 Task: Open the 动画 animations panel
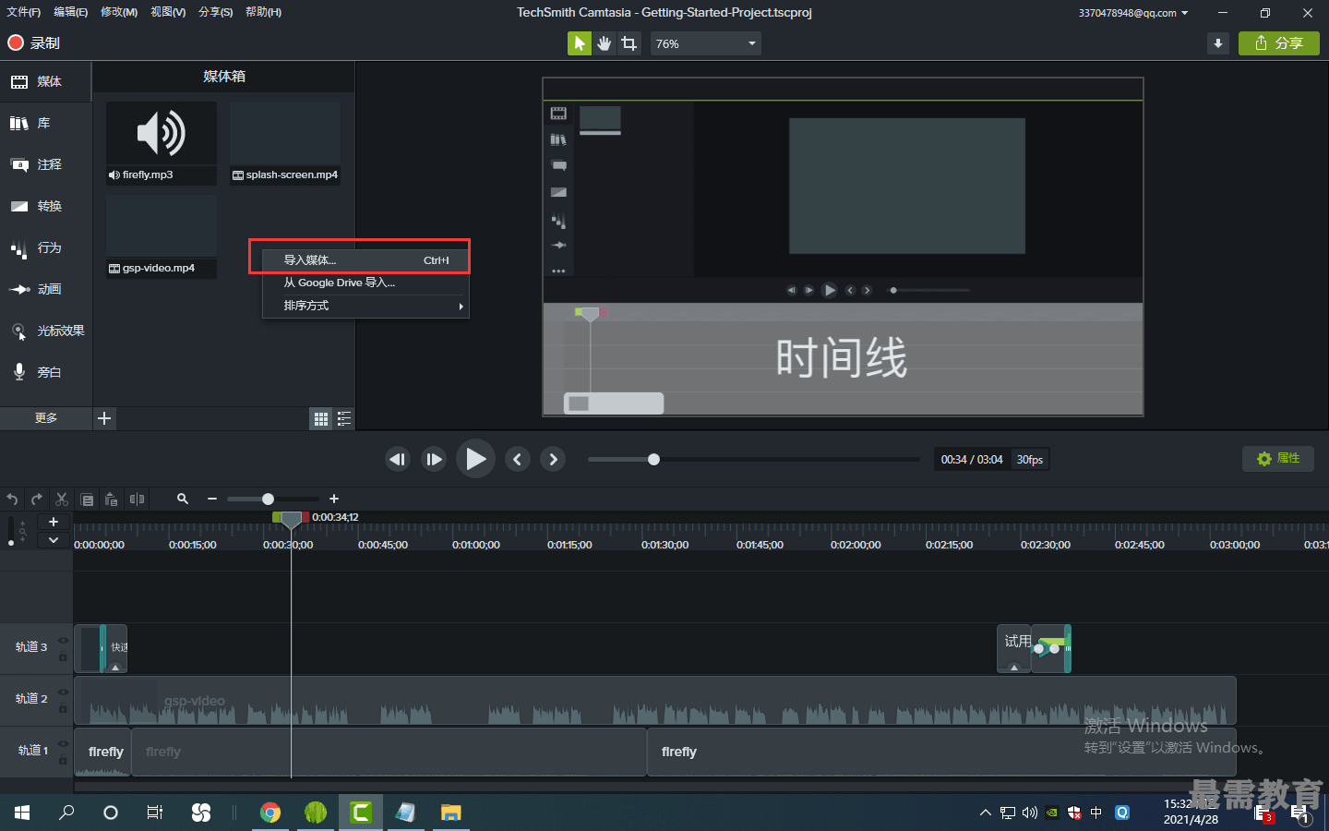coord(45,289)
